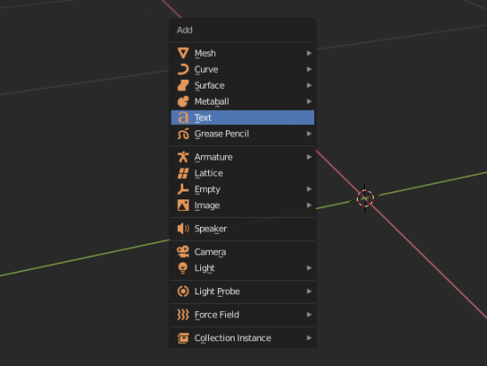Click the 3D cursor in the viewport

click(x=365, y=199)
